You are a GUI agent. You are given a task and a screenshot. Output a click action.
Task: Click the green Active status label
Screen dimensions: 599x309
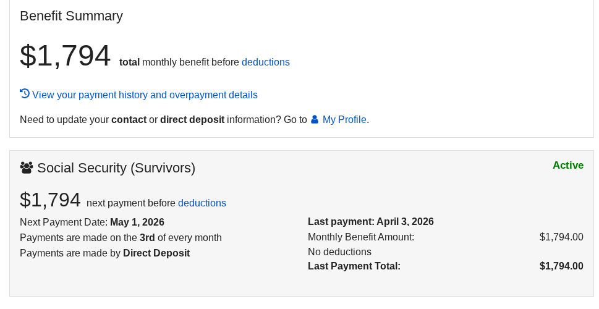click(x=568, y=166)
